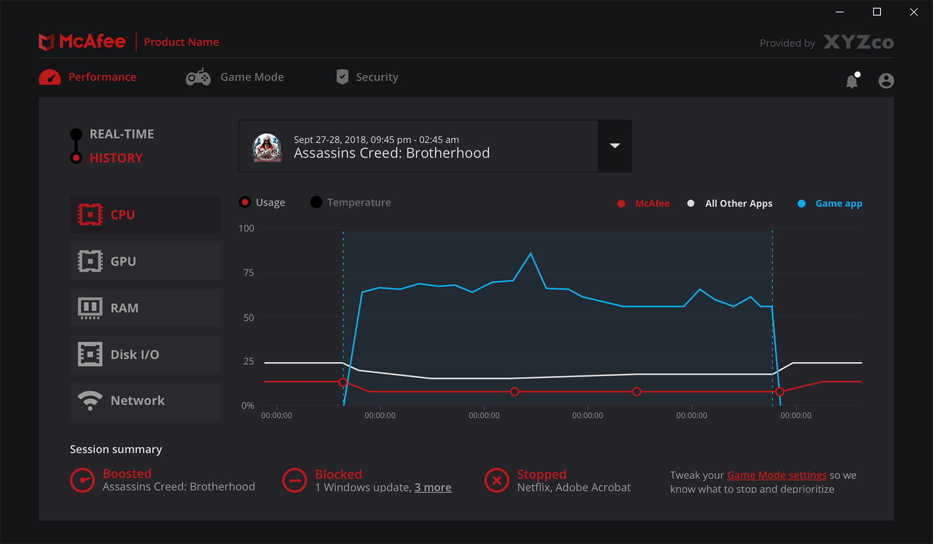Image resolution: width=933 pixels, height=544 pixels.
Task: Maximize the McAfee window
Action: point(877,12)
